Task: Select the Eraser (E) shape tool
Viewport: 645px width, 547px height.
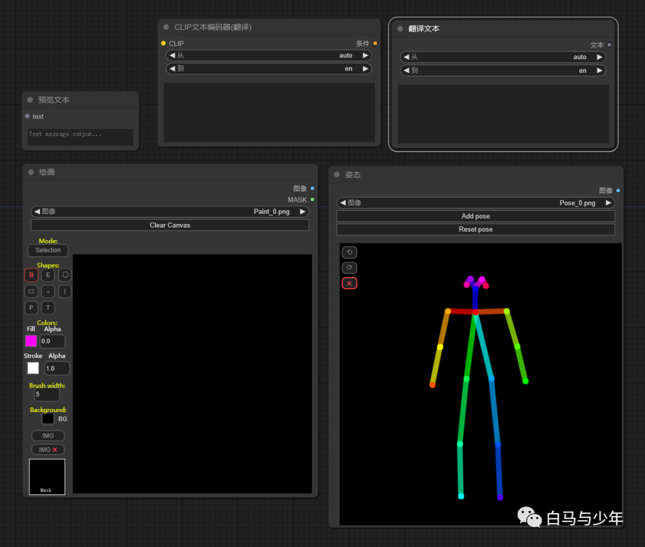Action: (x=48, y=275)
